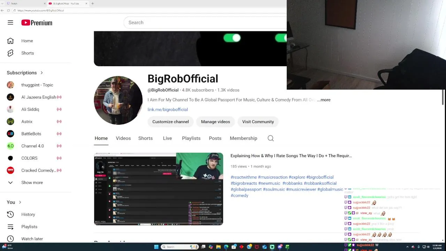The height and width of the screenshot is (251, 446).
Task: Open the History icon in sidebar
Action: 10,214
